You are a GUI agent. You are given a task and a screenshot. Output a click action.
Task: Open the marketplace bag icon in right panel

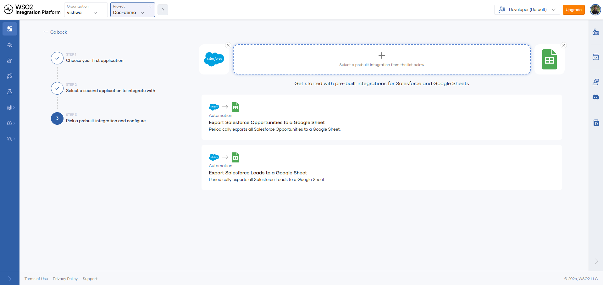click(596, 57)
